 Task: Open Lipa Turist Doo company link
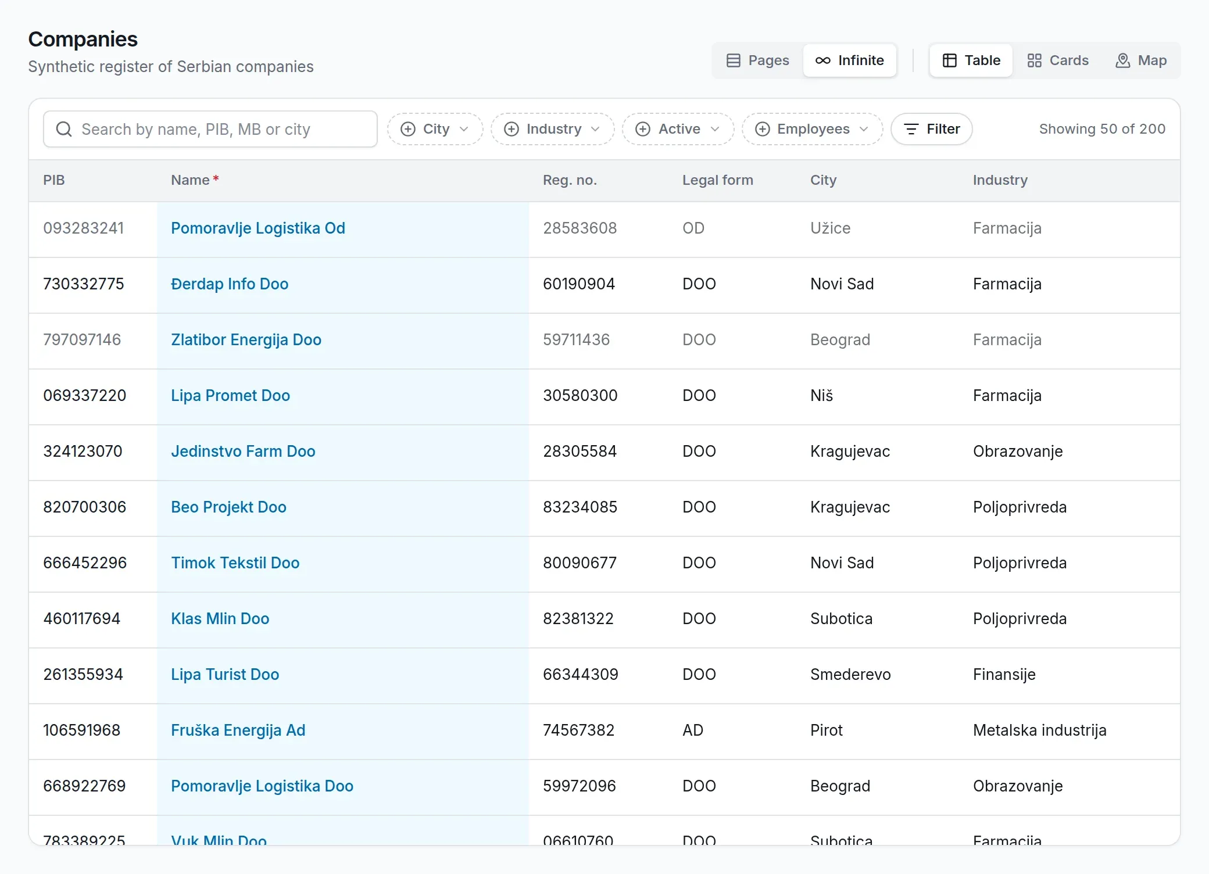pos(225,675)
